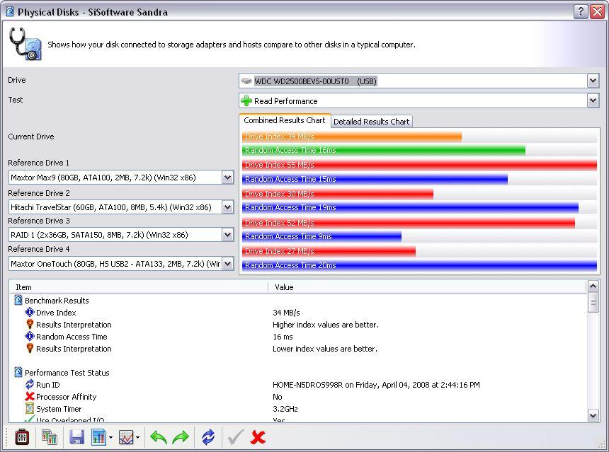This screenshot has width=609, height=452.
Task: Click the 'HOME-N5DROS998R' Run ID value
Action: tap(376, 385)
